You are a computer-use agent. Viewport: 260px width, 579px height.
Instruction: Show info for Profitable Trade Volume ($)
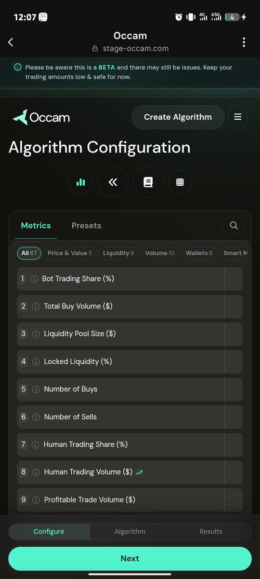point(35,500)
